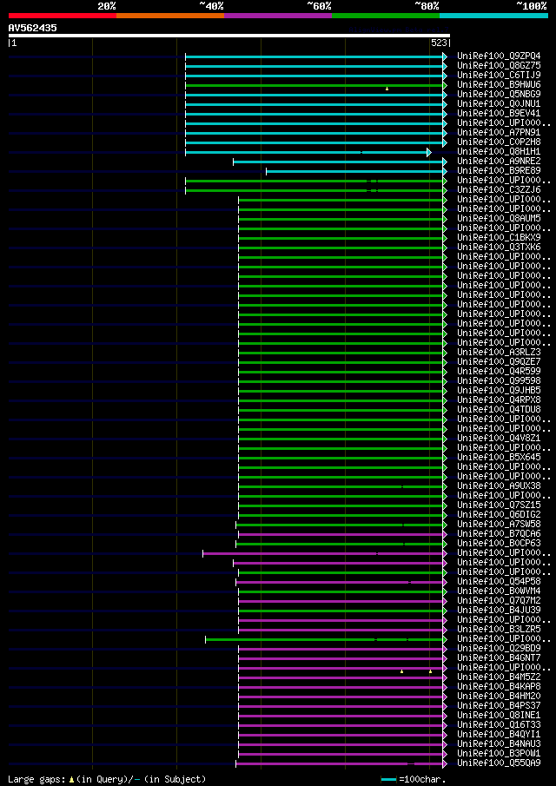
Task: Open hit UniRef100_Q8GZ75
Action: point(499,66)
